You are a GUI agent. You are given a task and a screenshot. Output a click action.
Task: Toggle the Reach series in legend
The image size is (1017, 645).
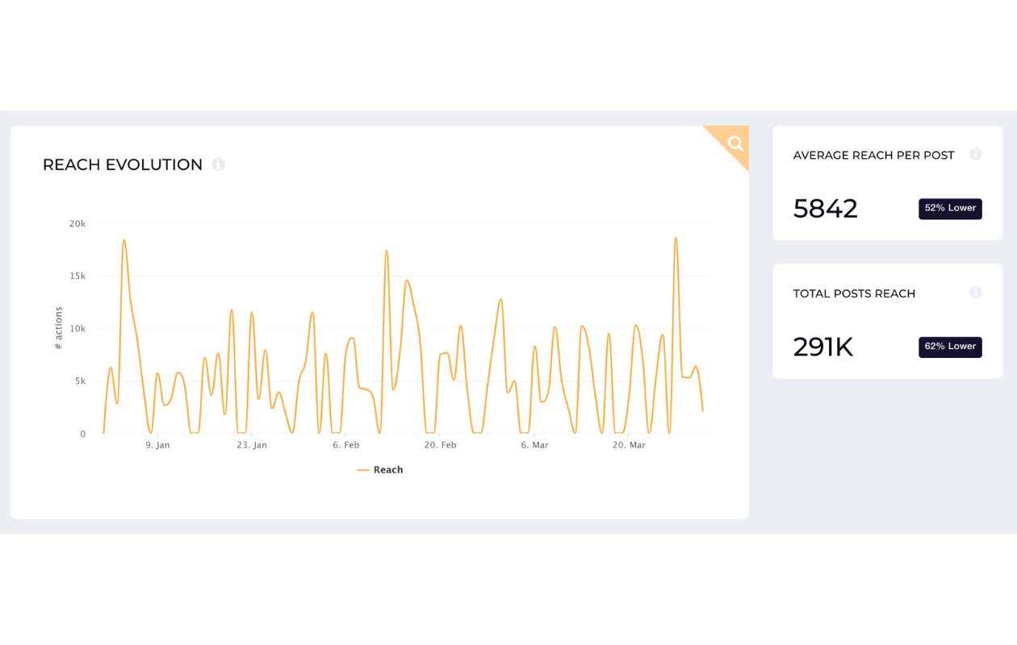click(x=379, y=470)
